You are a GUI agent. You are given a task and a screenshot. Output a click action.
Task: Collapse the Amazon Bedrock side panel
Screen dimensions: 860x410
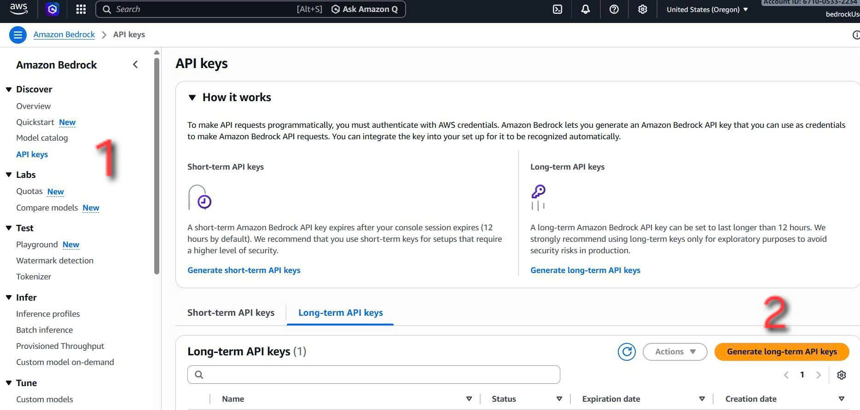(135, 64)
